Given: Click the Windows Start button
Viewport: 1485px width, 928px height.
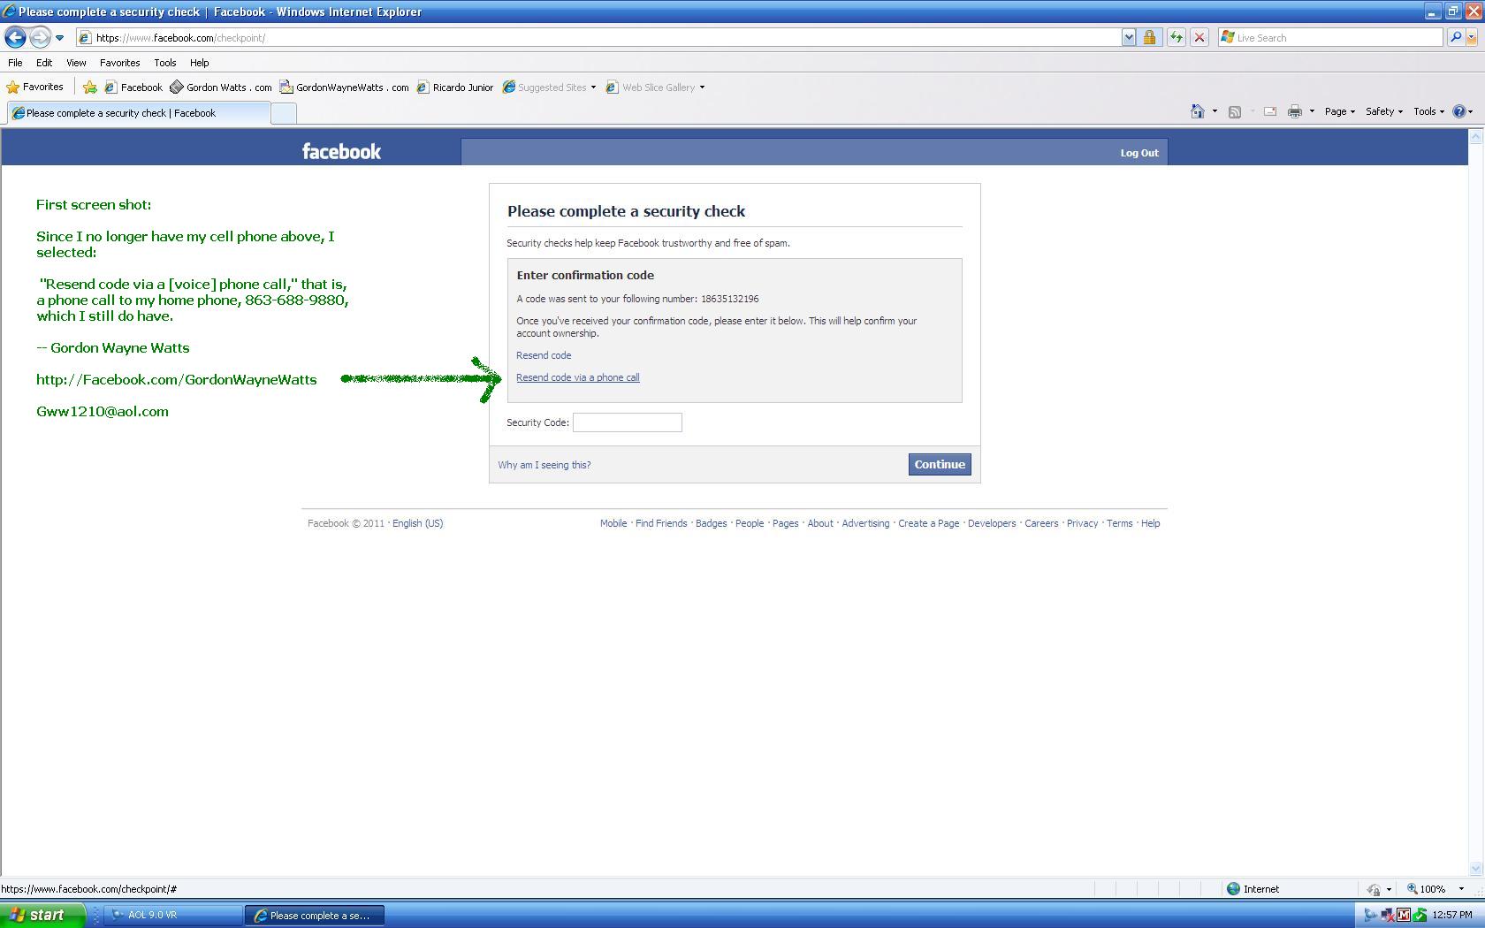Looking at the screenshot, I should coord(42,915).
